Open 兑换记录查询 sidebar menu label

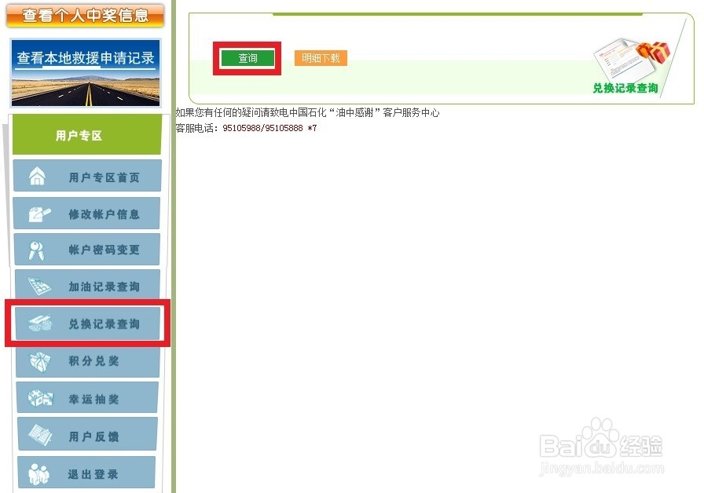point(104,324)
